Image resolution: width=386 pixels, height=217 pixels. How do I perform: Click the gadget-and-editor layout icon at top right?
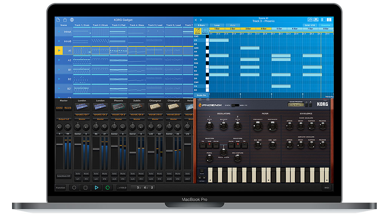(x=316, y=20)
